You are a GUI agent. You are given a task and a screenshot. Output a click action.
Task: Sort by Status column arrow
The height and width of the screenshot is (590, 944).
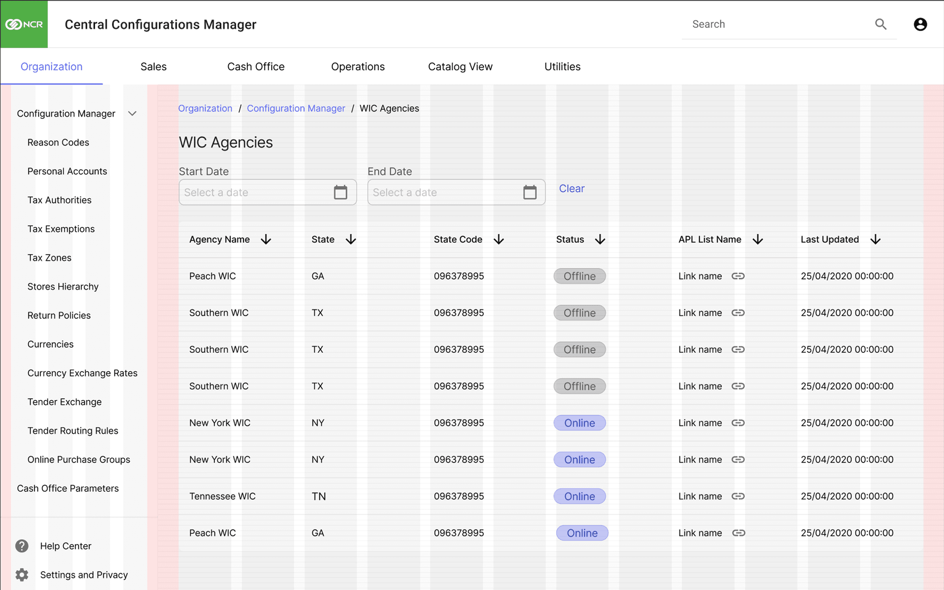(x=600, y=240)
